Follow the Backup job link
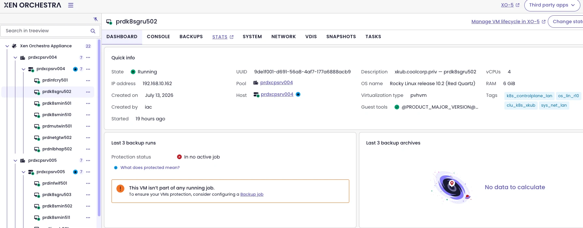The image size is (583, 228). tap(252, 194)
